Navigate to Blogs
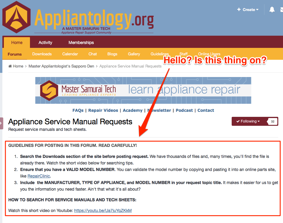Image resolution: width=283 pixels, height=223 pixels. [x=112, y=54]
